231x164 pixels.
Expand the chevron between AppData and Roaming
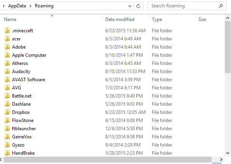tap(31, 6)
